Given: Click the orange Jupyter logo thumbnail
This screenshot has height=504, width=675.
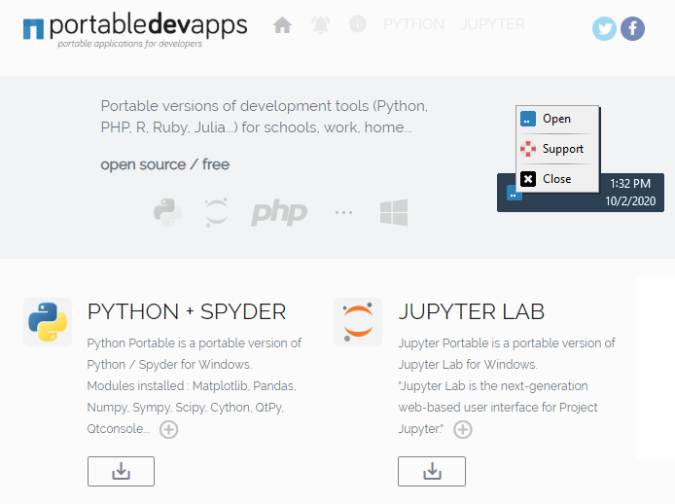Looking at the screenshot, I should point(358,322).
